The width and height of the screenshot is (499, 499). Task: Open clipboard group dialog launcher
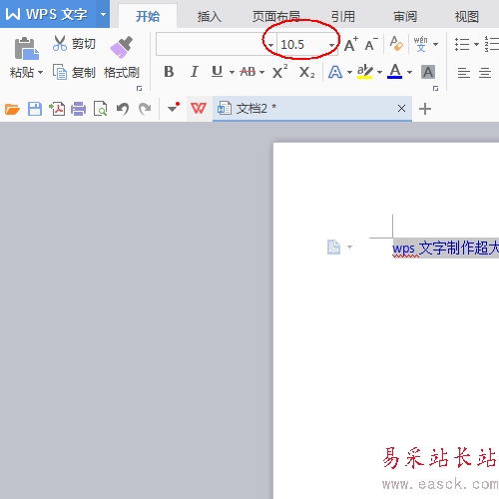click(x=139, y=88)
